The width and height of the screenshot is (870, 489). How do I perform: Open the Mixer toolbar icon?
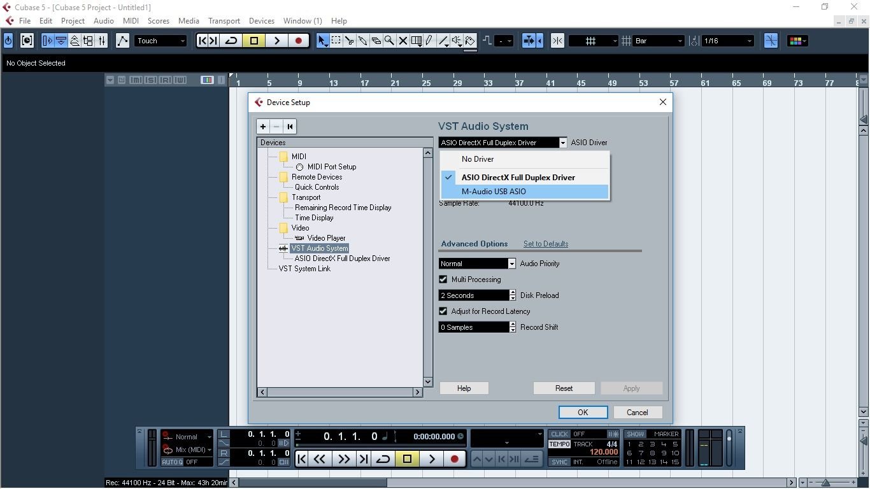tap(102, 41)
